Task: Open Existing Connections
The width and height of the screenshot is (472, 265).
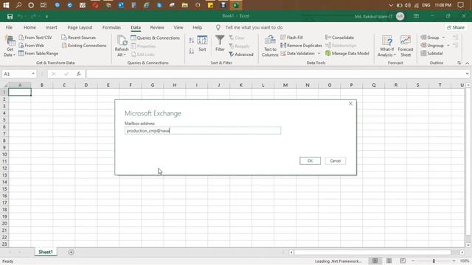Action: pos(84,46)
